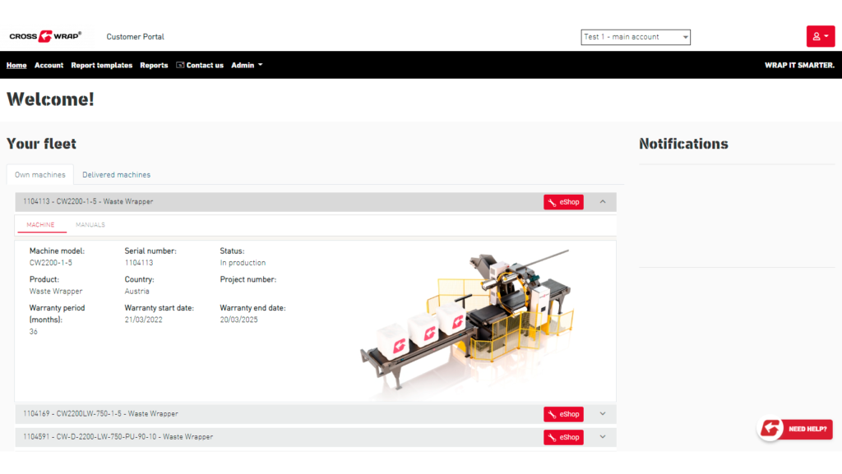The image size is (842, 474).
Task: Click the 1104113 - CW2200-1-5 row title
Action: [88, 201]
